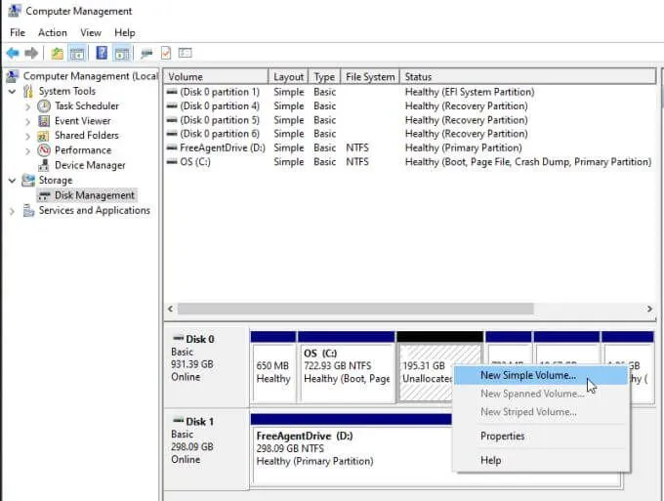Image resolution: width=664 pixels, height=501 pixels.
Task: Expand the Shared Folders node
Action: point(27,136)
